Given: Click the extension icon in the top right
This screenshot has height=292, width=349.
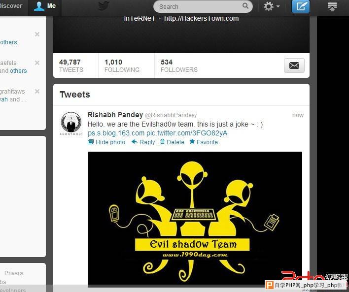Looking at the screenshot, I should 332,6.
